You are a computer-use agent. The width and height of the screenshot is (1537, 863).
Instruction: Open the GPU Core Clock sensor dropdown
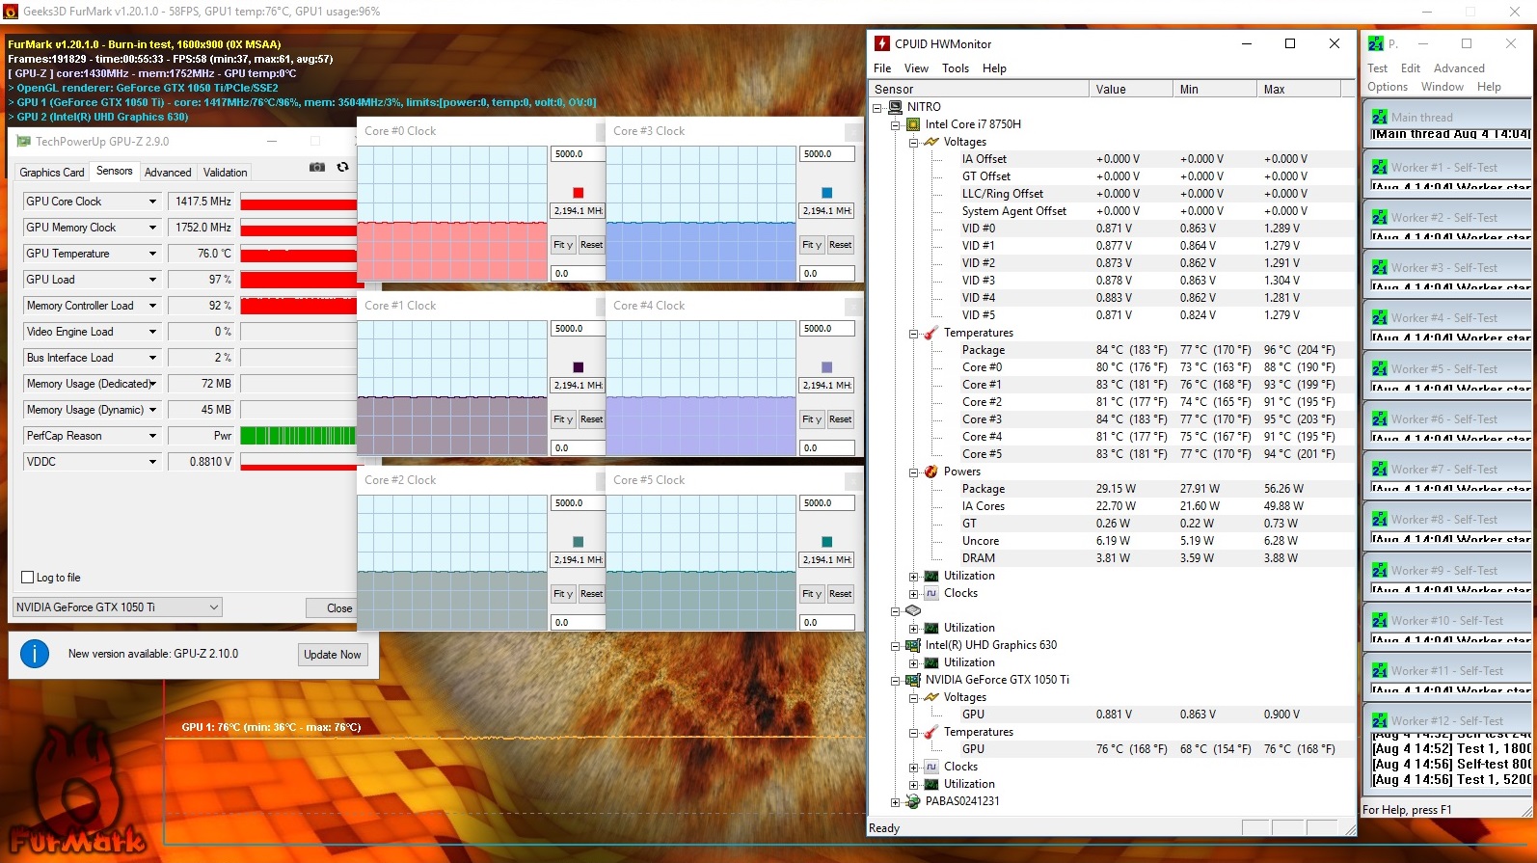pos(152,202)
